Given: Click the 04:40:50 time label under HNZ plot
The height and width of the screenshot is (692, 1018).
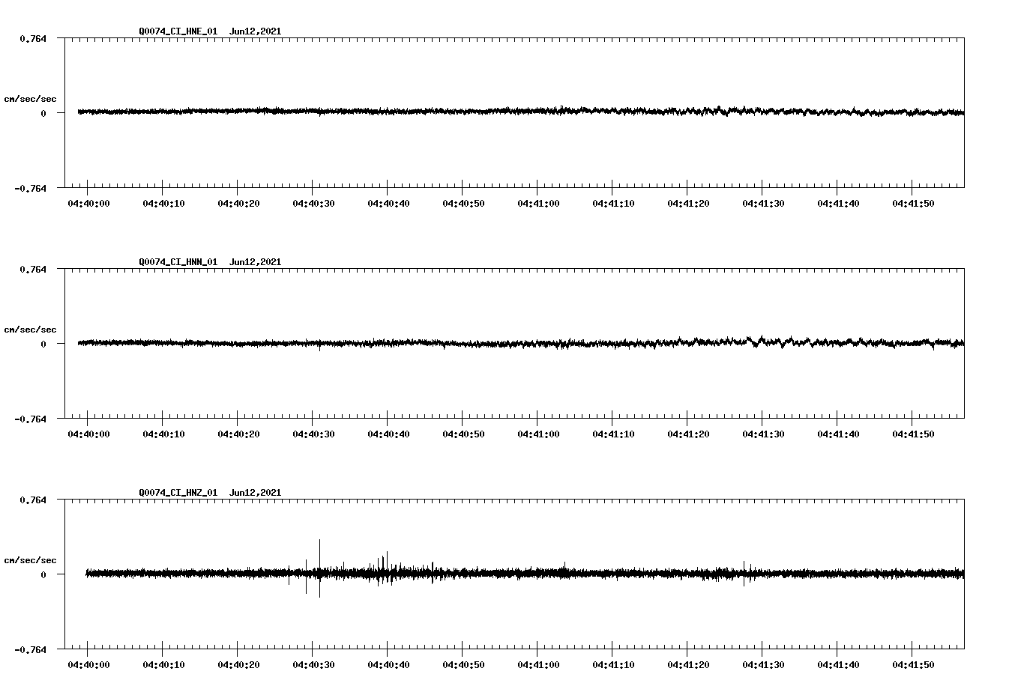Looking at the screenshot, I should click(463, 665).
